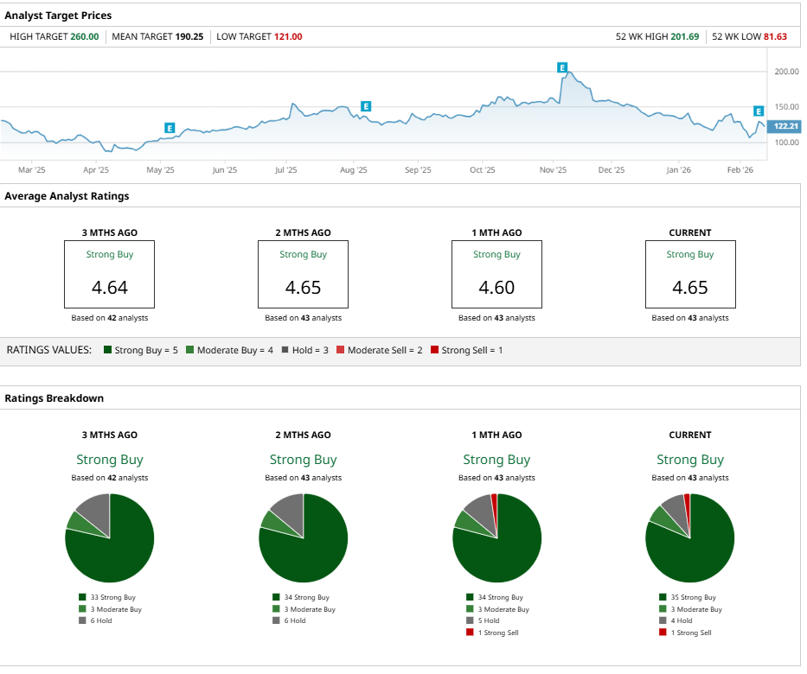Click the dark green Strong Buy = 5 swatch
Screen dimensions: 807x674
[x=108, y=350]
